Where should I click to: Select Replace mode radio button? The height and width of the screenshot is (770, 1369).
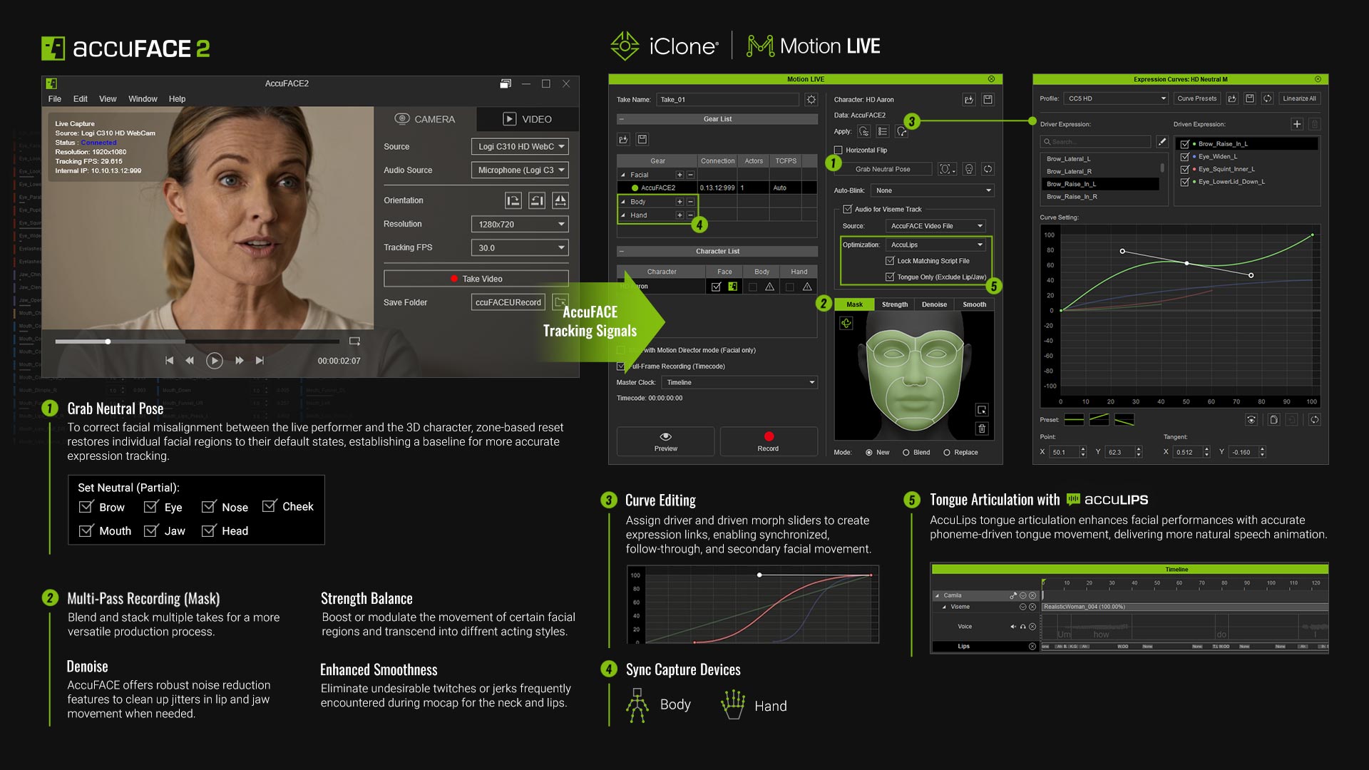pos(947,453)
